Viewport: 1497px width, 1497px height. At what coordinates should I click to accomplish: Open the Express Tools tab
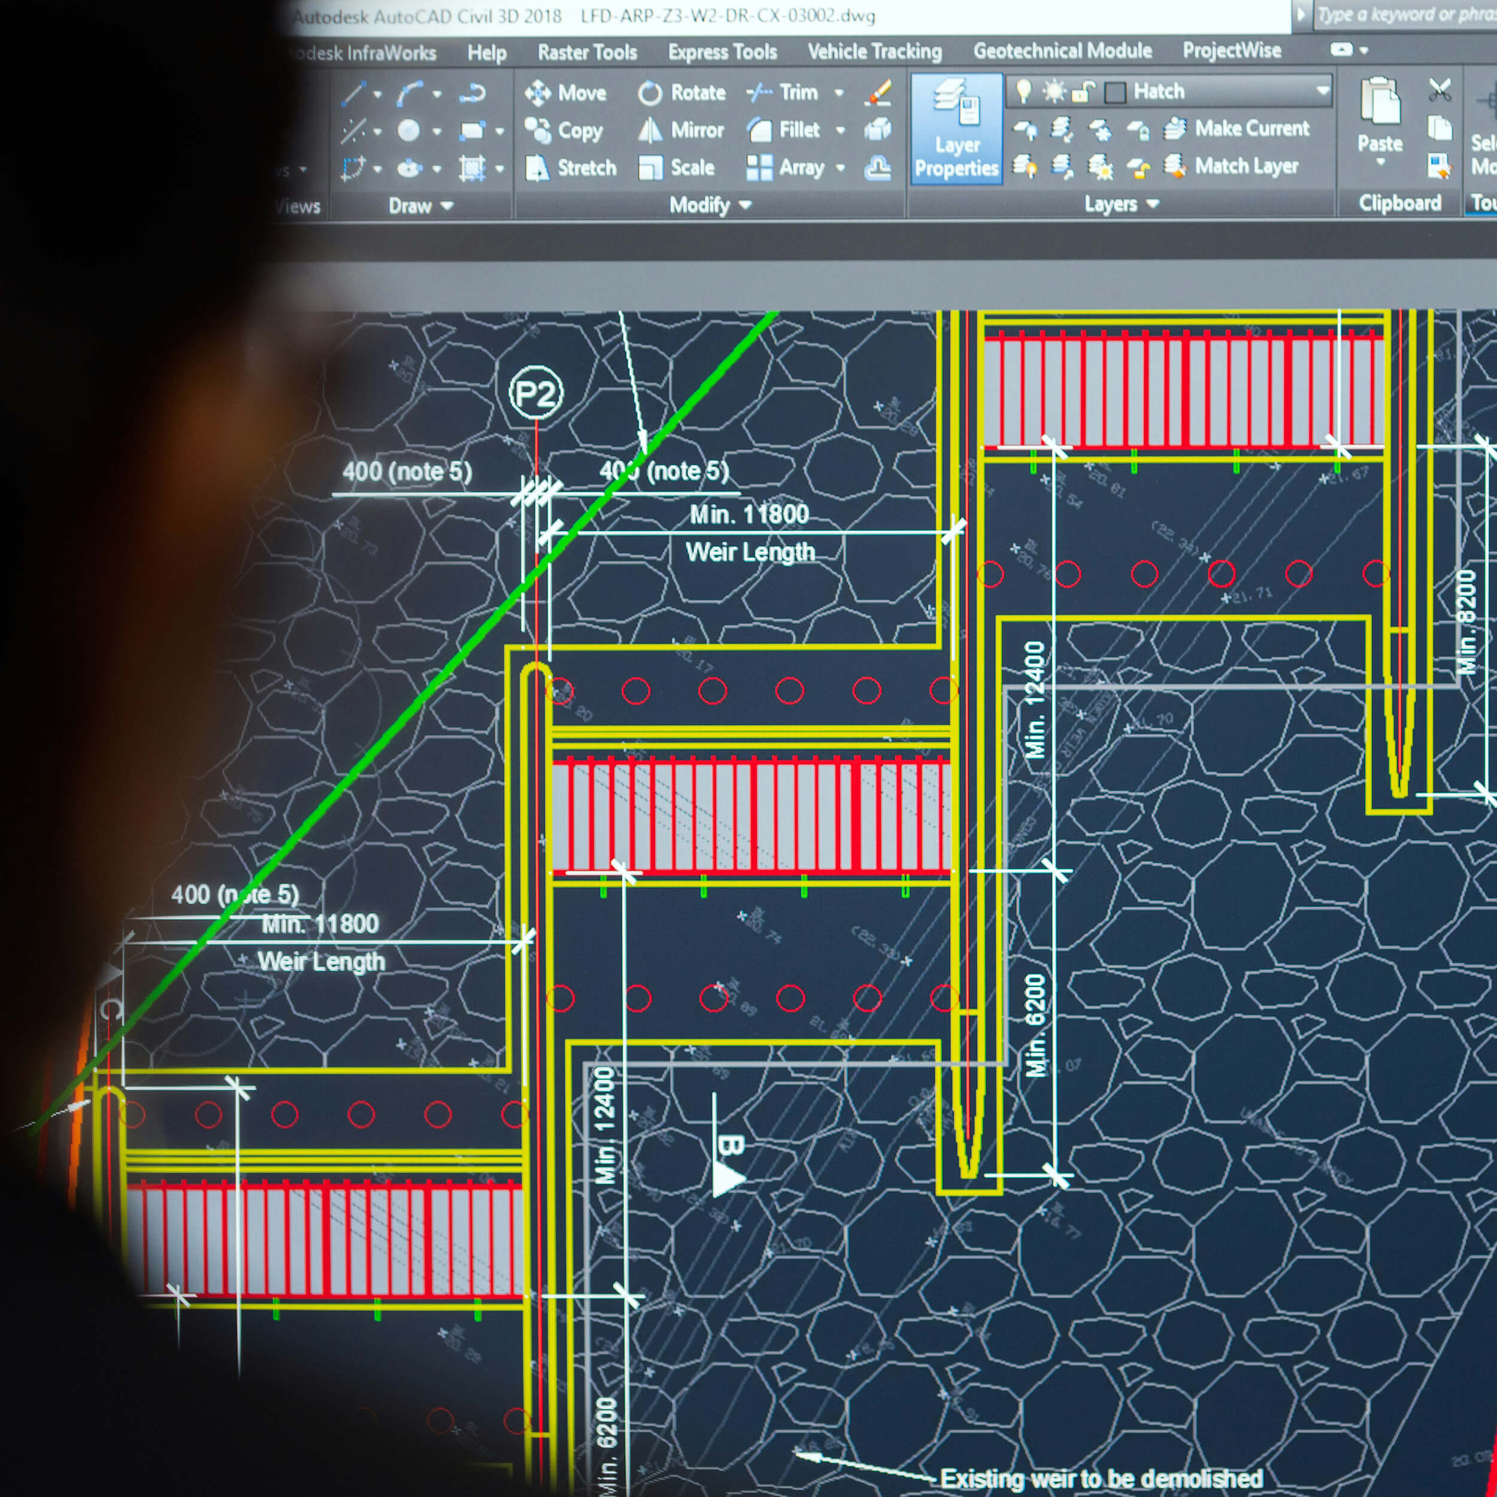coord(722,52)
